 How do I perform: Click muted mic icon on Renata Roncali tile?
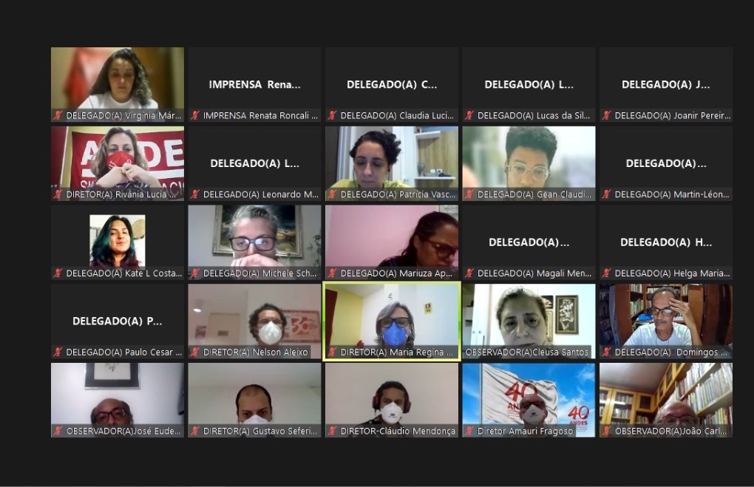click(x=195, y=115)
